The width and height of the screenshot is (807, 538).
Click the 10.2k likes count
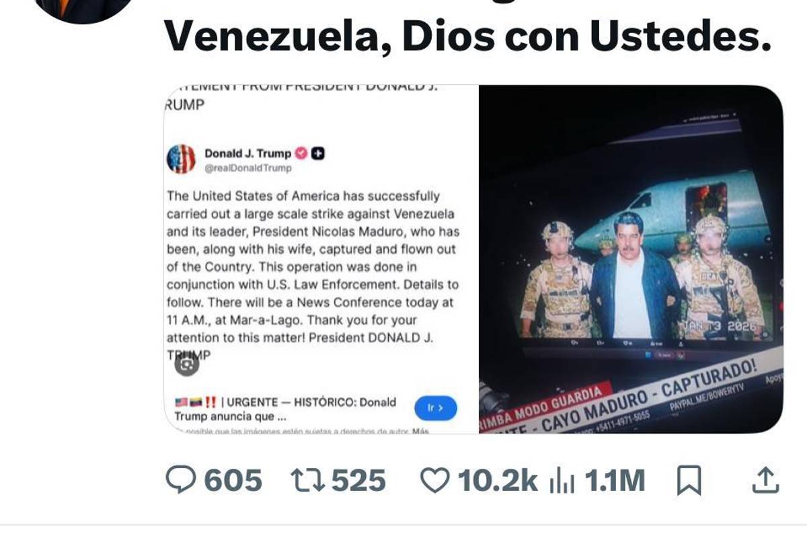tap(497, 480)
